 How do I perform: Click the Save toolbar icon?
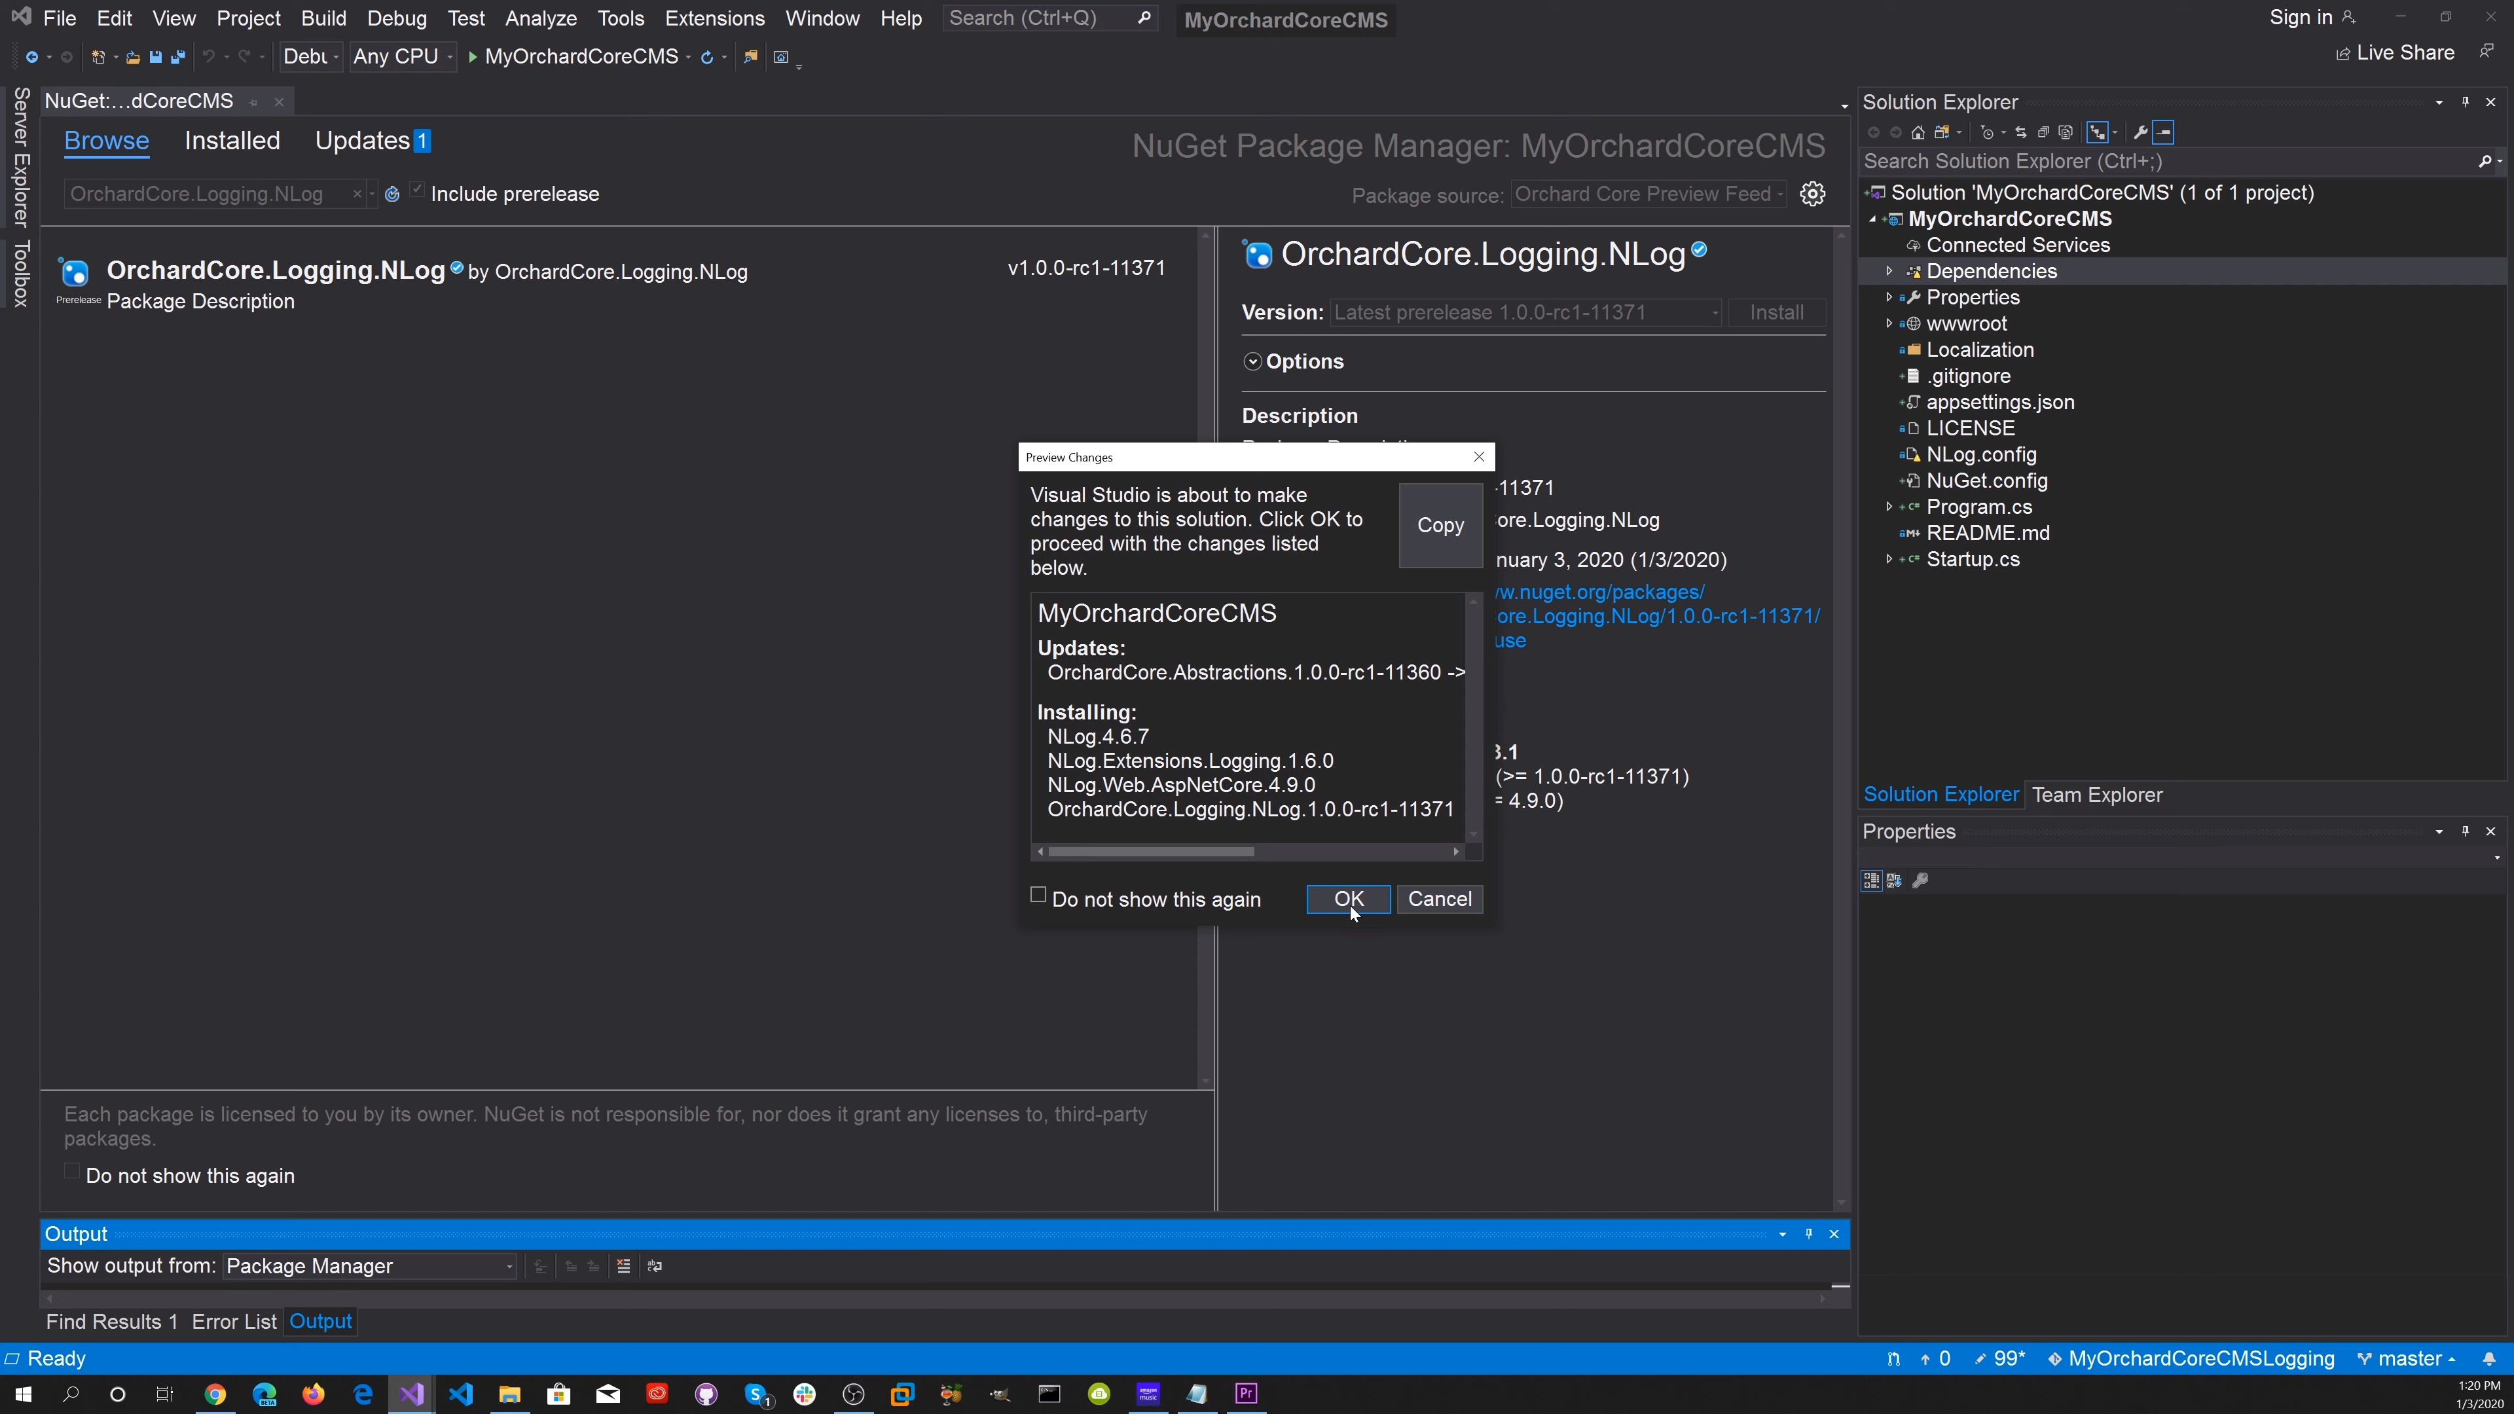(x=155, y=56)
